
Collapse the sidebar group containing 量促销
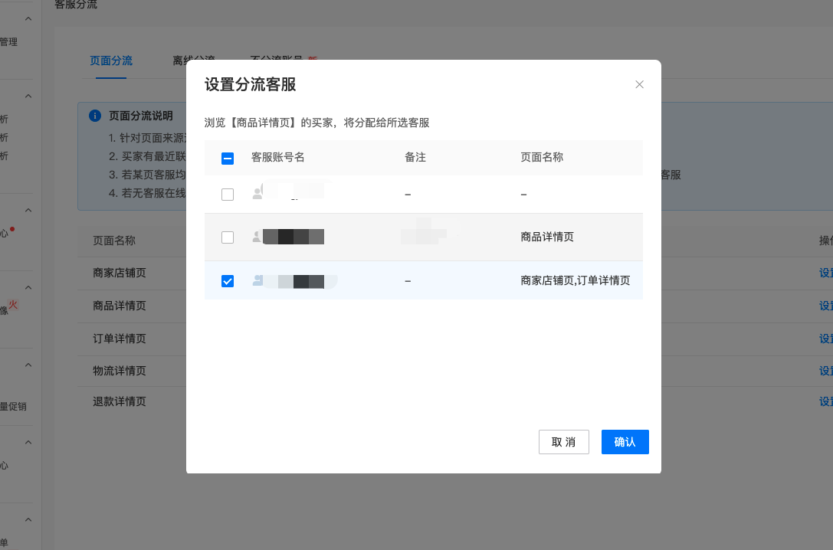tap(28, 365)
